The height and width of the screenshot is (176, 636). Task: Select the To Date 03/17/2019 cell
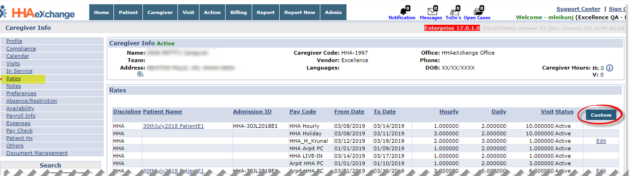[x=389, y=156]
